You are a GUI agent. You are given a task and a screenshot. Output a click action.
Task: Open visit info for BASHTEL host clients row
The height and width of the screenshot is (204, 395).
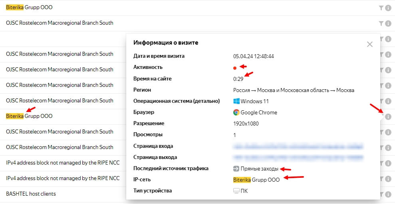pos(388,194)
